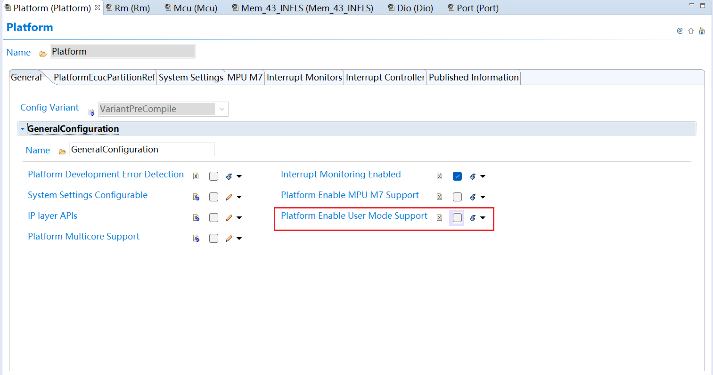This screenshot has height=375, width=713.
Task: Open the Mcu (Mcu) editor tab
Action: click(x=190, y=8)
